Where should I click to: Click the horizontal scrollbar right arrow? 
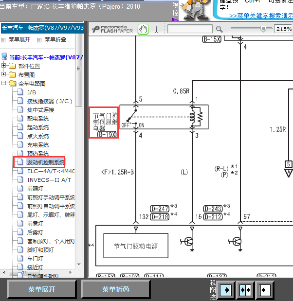71,272
